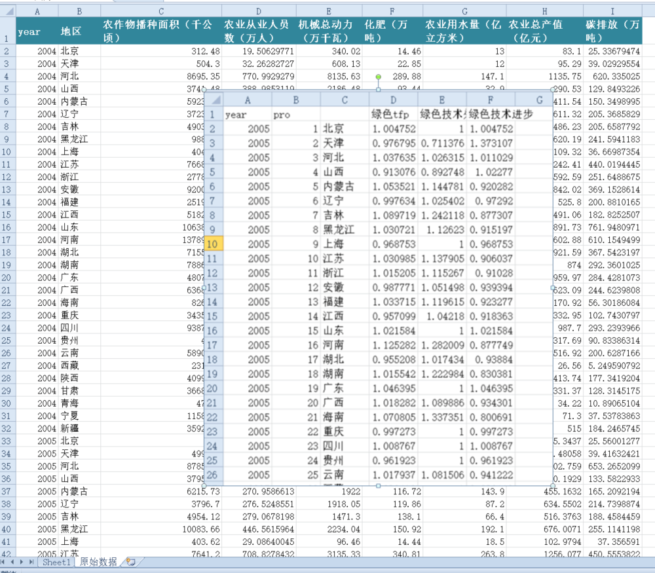Select cell with value 19.50629771

[259, 51]
